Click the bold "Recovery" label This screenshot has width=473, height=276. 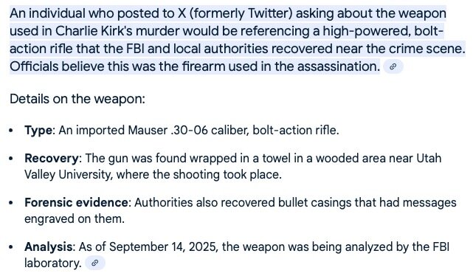52,159
